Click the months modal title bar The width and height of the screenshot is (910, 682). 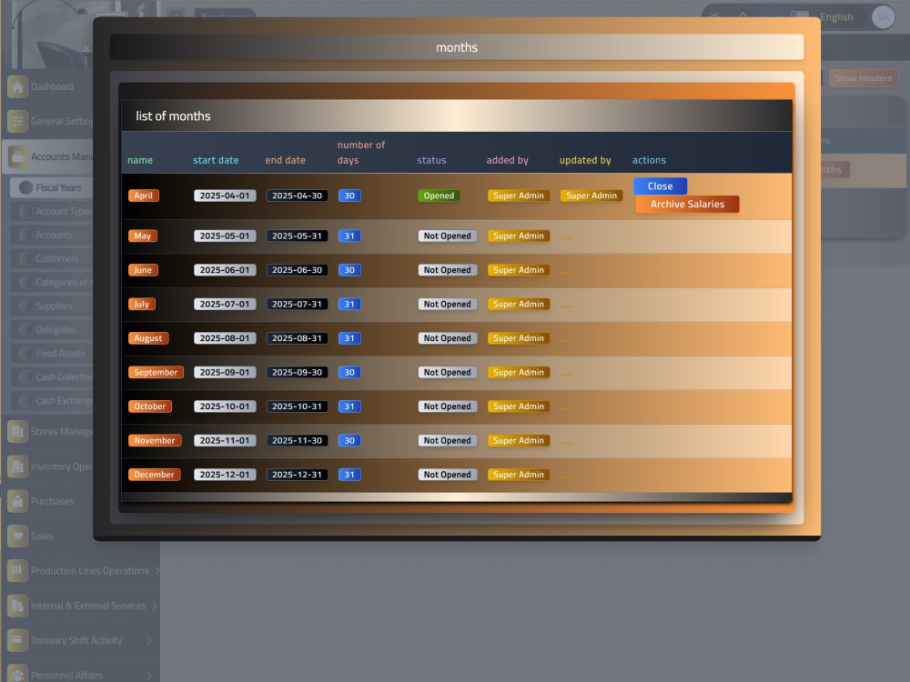click(457, 47)
